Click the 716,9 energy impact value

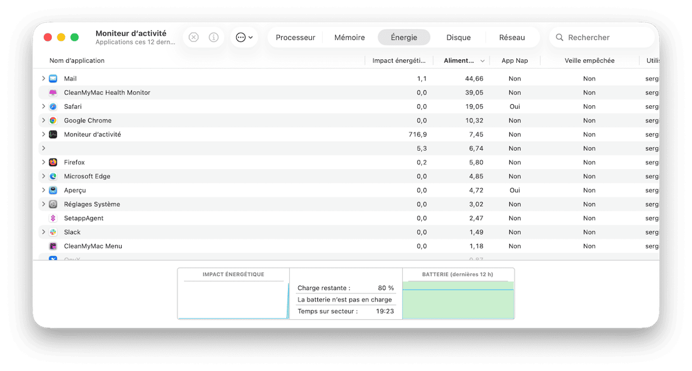(417, 135)
